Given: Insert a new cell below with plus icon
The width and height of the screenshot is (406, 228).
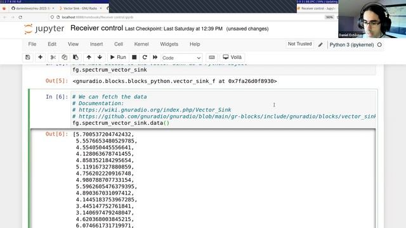Looking at the screenshot, I should (40, 57).
